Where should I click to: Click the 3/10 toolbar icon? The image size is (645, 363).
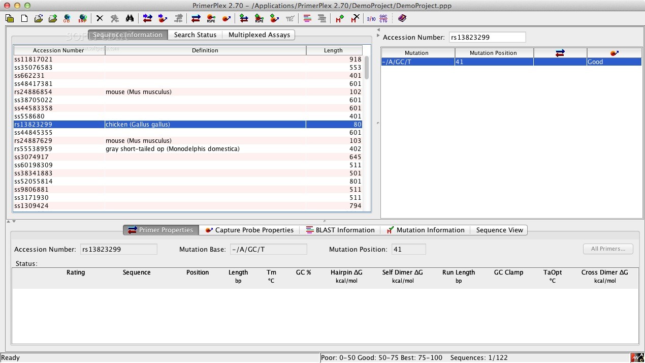371,19
